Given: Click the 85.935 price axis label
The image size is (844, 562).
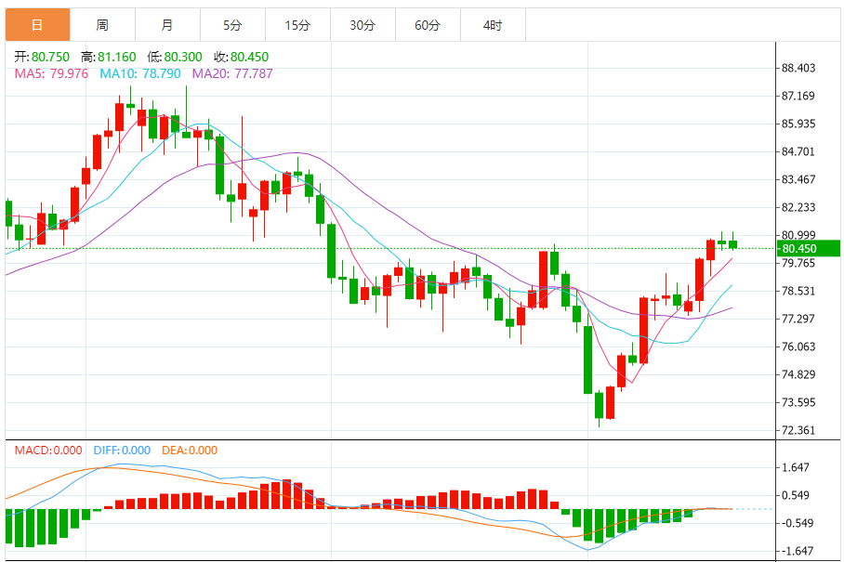Looking at the screenshot, I should pyautogui.click(x=798, y=124).
